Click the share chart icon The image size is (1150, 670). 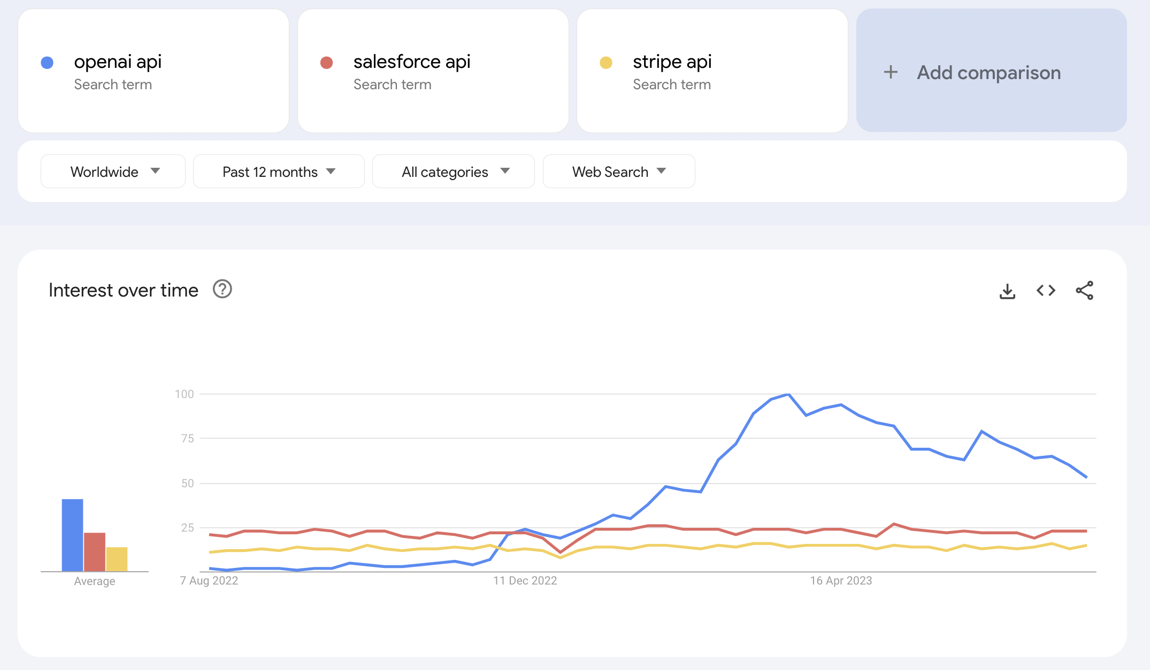[x=1084, y=291]
